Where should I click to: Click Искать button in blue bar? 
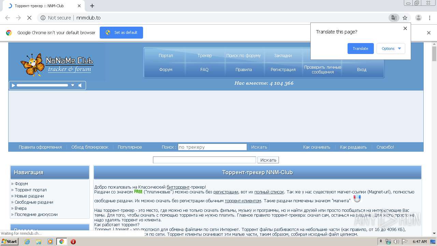click(259, 147)
